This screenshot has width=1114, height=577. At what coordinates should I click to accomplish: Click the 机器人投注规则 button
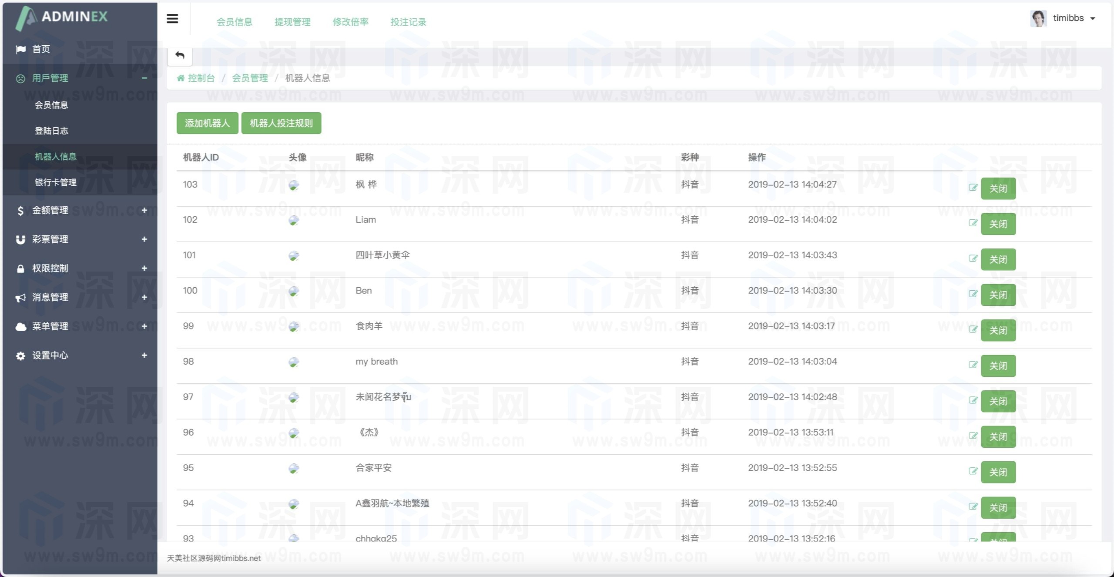coord(281,123)
